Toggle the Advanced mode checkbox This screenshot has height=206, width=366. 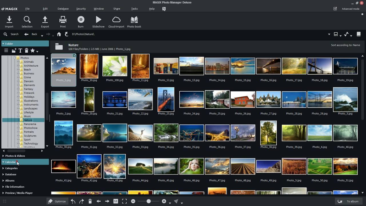pos(335,9)
